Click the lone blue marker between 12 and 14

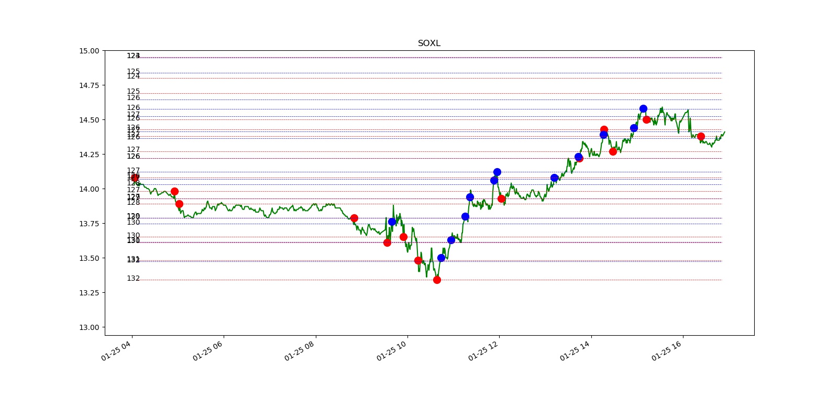click(x=554, y=178)
